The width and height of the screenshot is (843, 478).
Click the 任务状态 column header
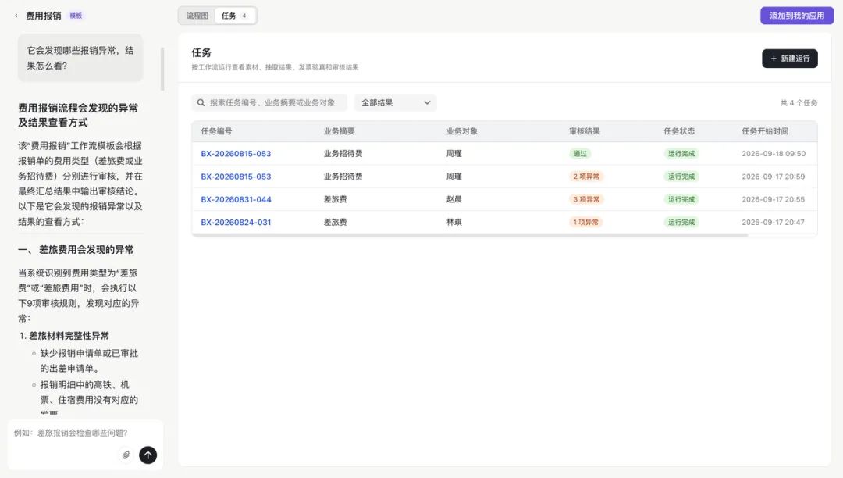point(679,131)
